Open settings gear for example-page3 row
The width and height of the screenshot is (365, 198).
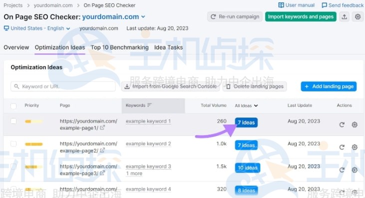(x=355, y=170)
